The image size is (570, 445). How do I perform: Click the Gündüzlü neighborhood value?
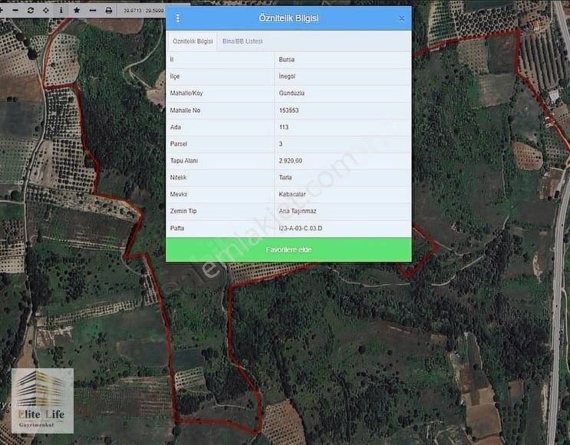coord(292,93)
